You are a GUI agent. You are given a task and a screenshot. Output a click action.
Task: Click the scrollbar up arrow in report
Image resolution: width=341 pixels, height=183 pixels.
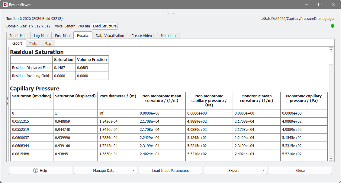(x=331, y=50)
